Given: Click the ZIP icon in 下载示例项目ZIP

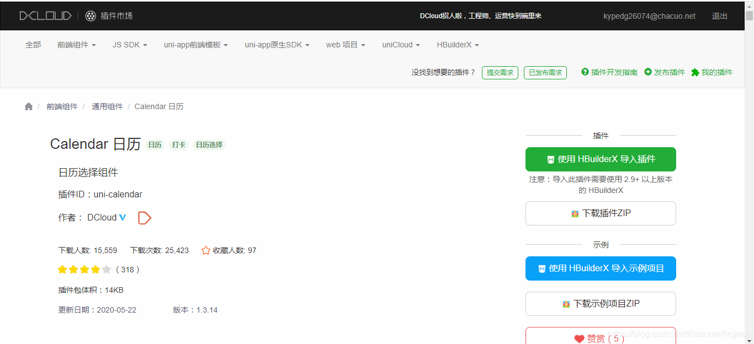Looking at the screenshot, I should click(x=566, y=304).
